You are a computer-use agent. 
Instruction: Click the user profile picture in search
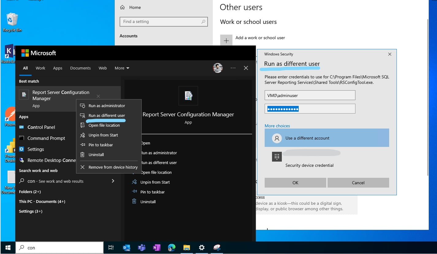click(218, 68)
